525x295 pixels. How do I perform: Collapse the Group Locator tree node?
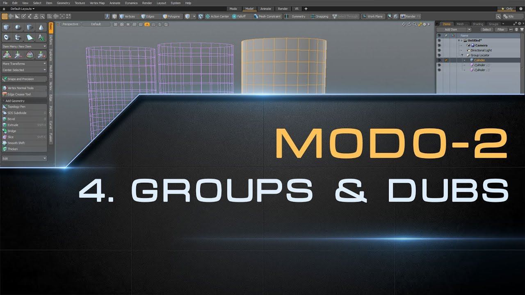click(462, 55)
